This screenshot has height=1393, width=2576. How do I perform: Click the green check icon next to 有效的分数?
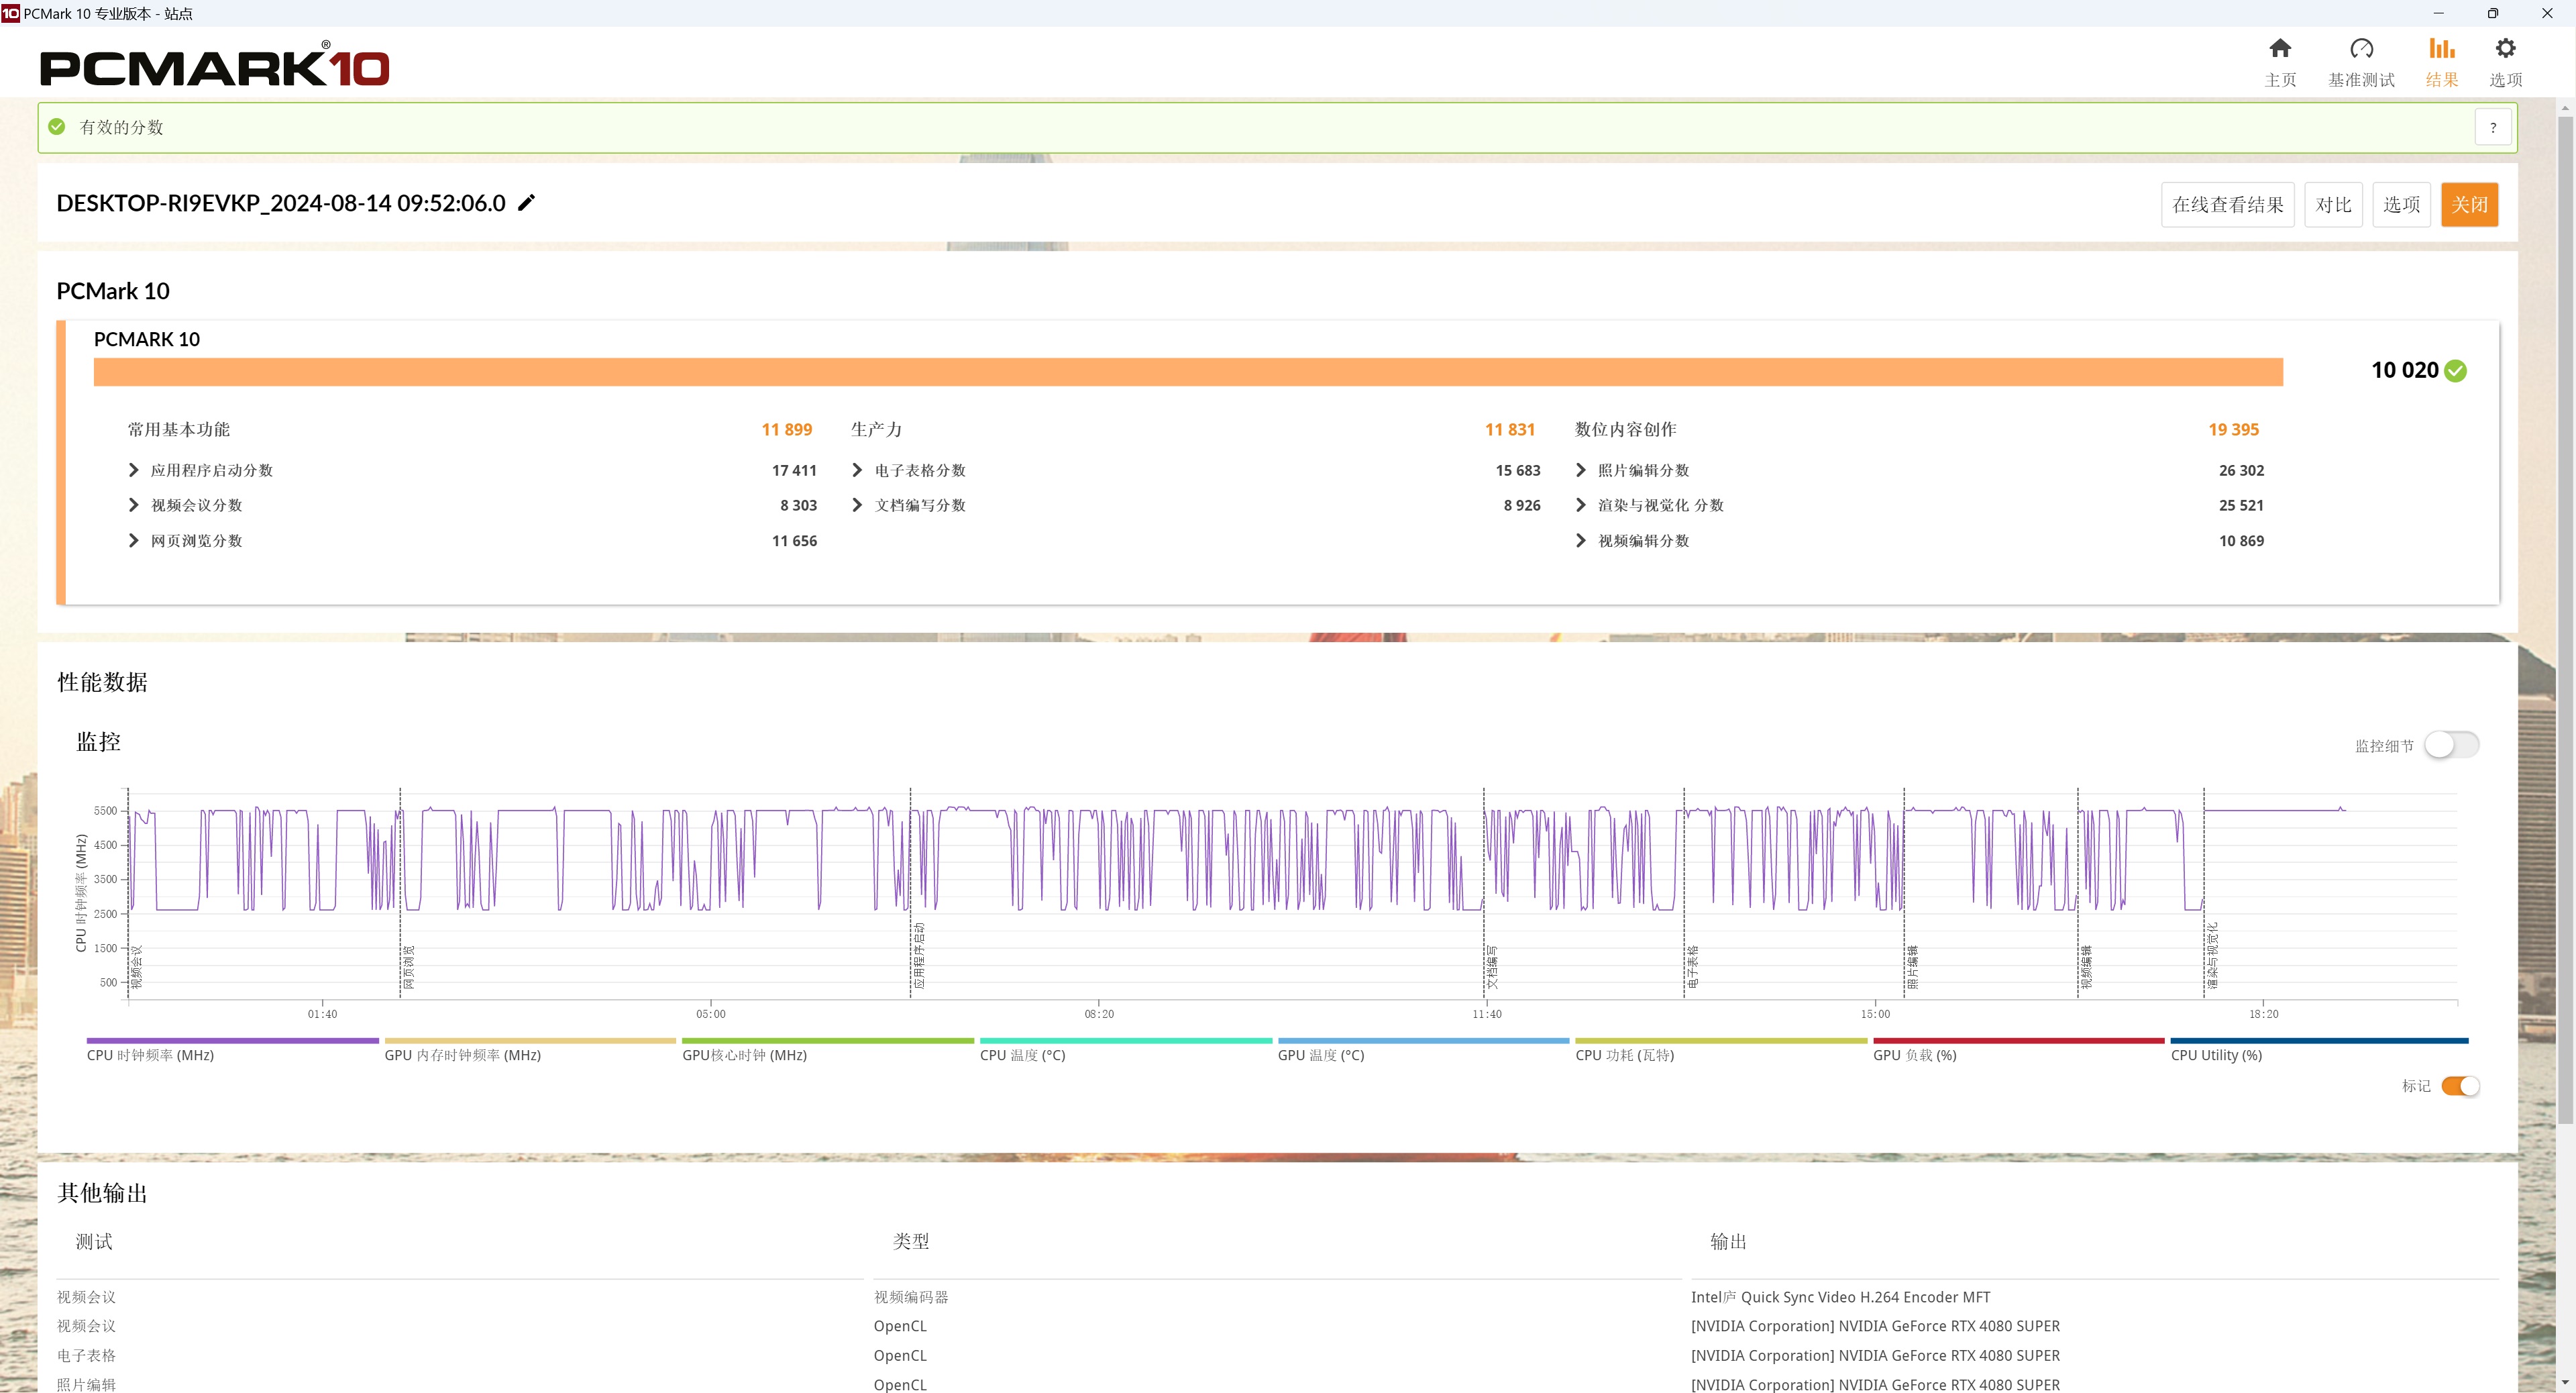click(x=57, y=127)
